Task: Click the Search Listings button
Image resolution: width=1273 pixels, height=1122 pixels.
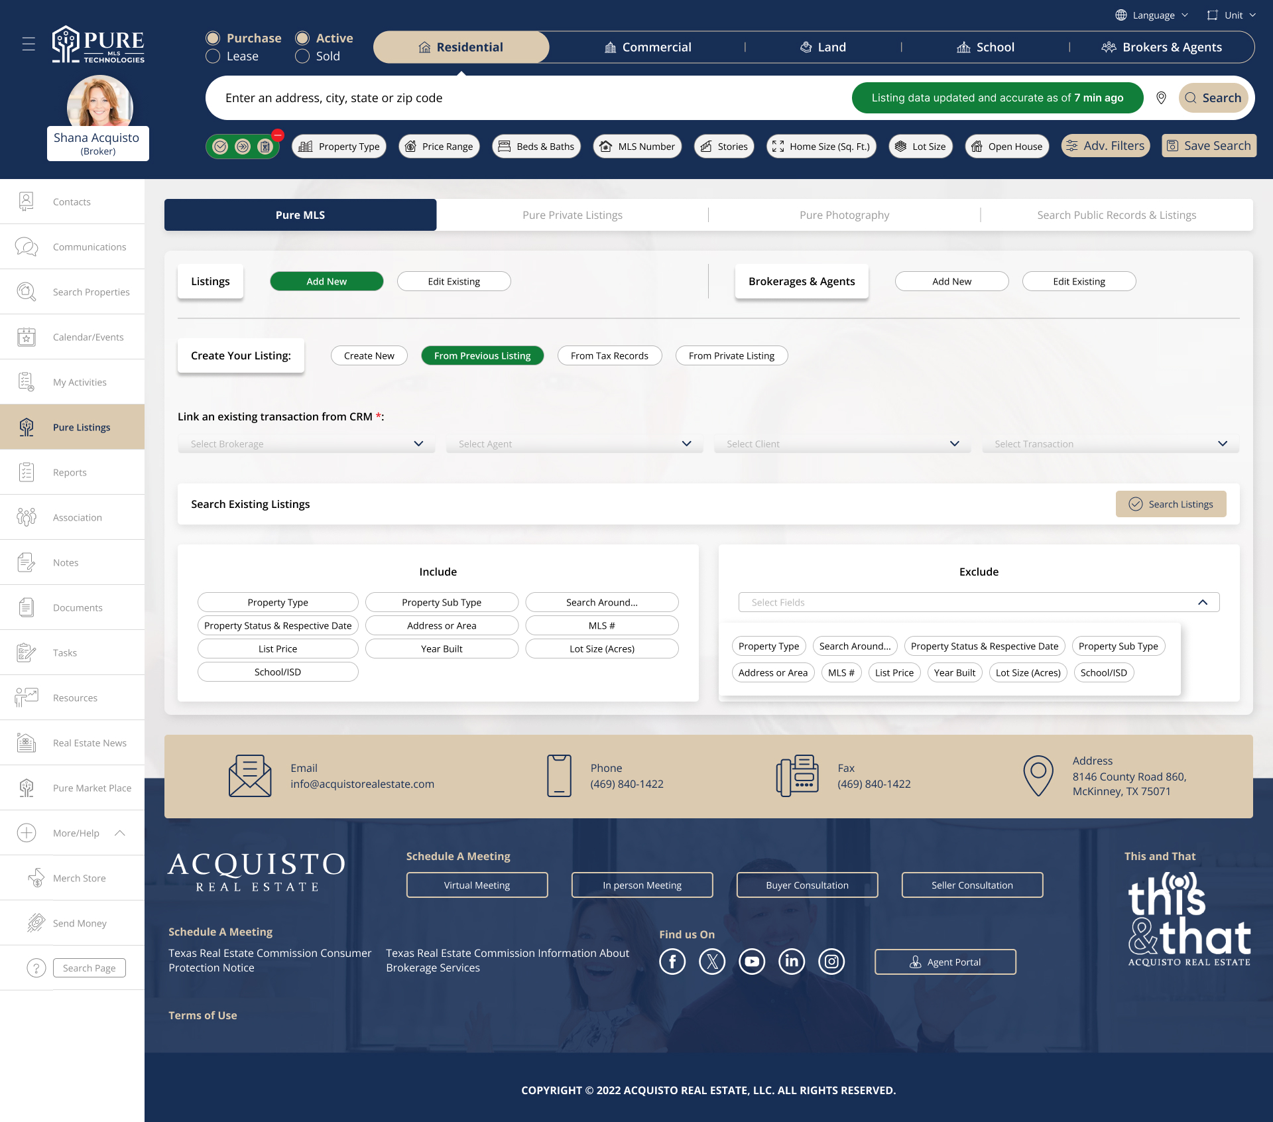Action: 1171,504
